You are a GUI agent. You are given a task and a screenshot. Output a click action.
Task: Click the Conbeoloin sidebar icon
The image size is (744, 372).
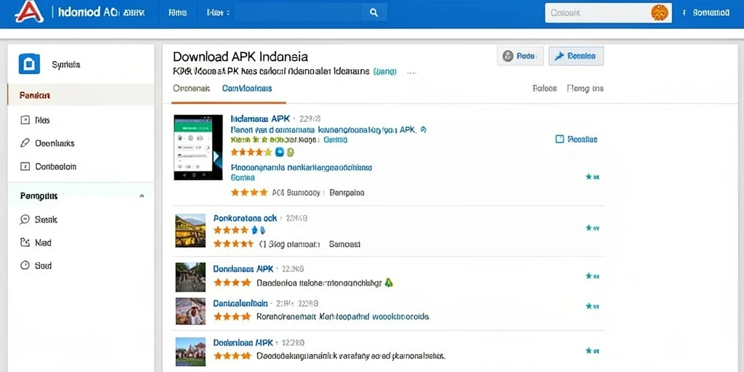(25, 166)
